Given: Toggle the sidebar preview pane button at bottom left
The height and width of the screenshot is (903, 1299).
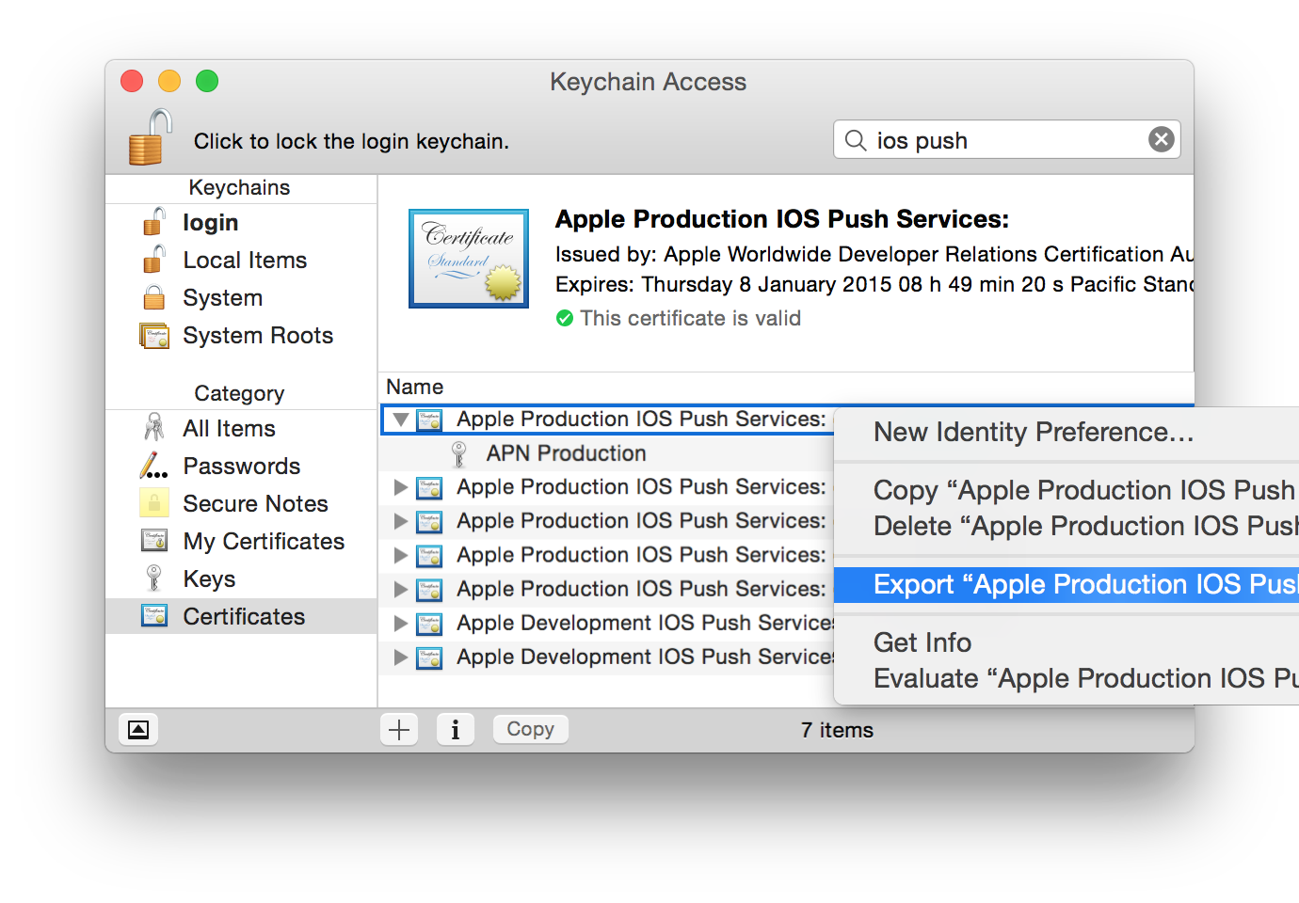Looking at the screenshot, I should click(138, 730).
